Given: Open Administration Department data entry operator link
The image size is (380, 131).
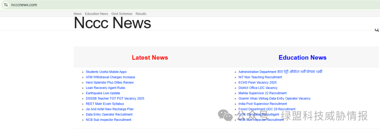Looking at the screenshot, I should (280, 72).
